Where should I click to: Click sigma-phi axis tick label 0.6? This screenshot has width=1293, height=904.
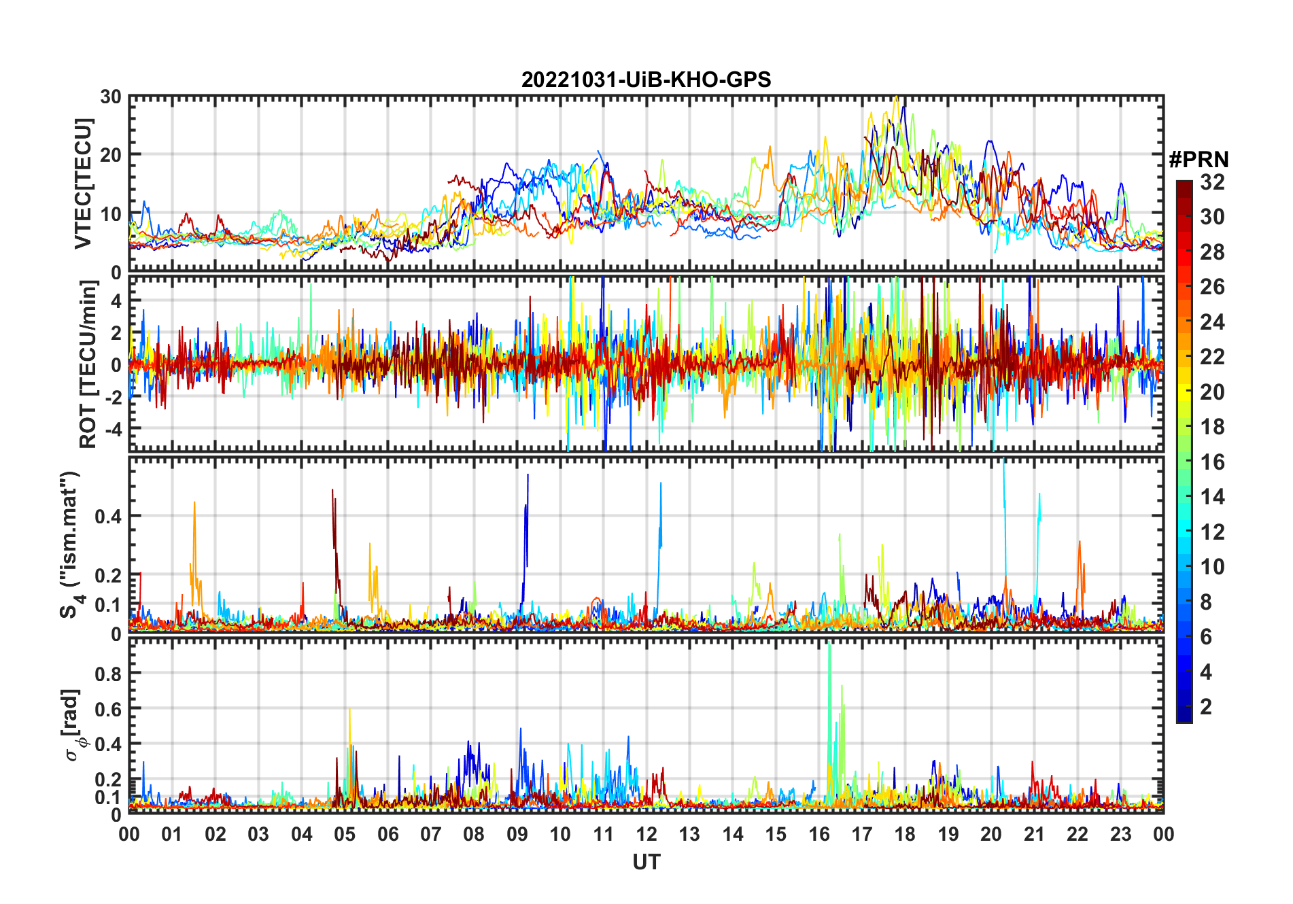click(x=108, y=709)
